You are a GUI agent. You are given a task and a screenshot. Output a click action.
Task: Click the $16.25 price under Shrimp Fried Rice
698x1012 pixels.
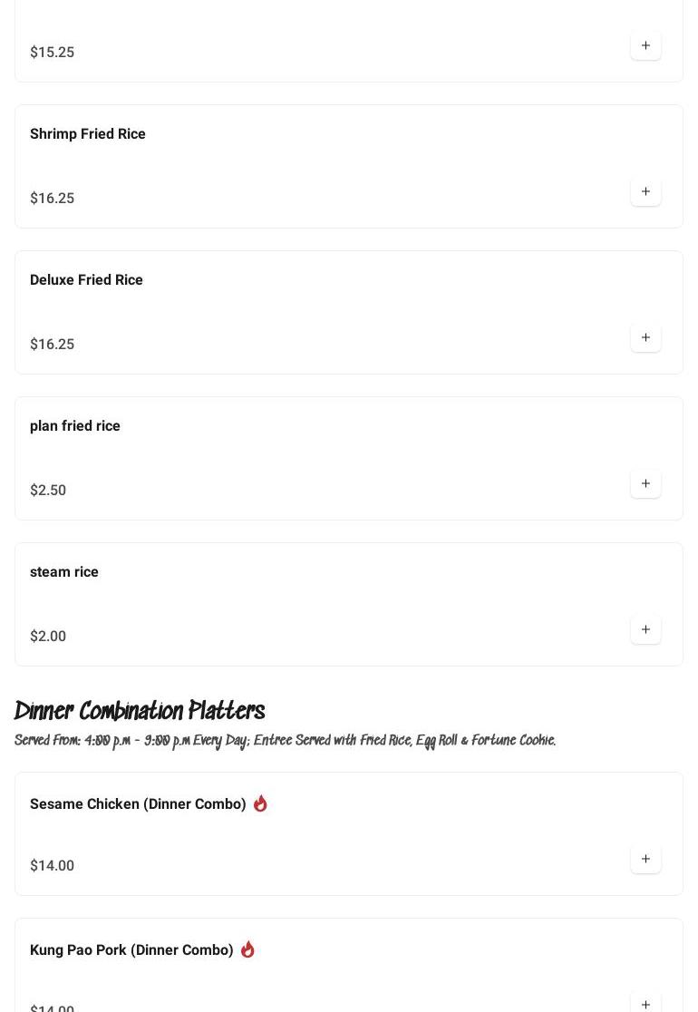[52, 198]
